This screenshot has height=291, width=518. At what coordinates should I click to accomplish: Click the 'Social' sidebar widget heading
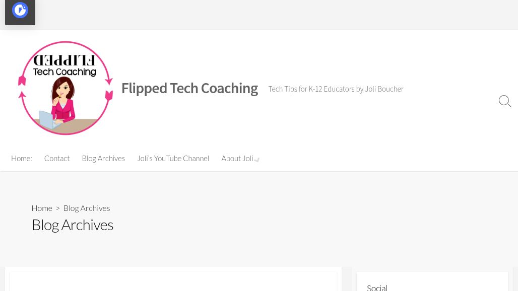[377, 286]
